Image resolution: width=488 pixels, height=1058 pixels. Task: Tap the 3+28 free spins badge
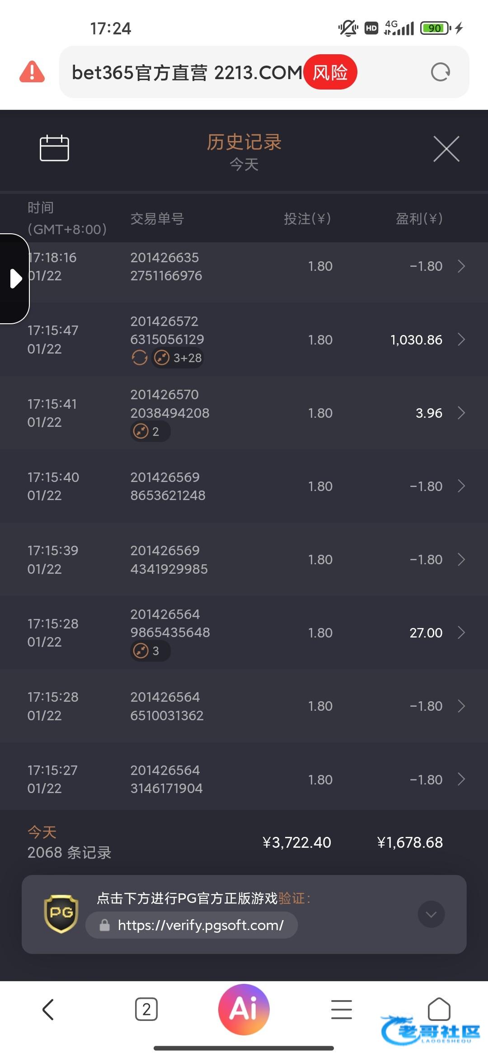[x=178, y=358]
